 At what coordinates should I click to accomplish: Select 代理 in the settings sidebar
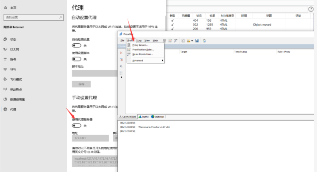click(x=13, y=109)
